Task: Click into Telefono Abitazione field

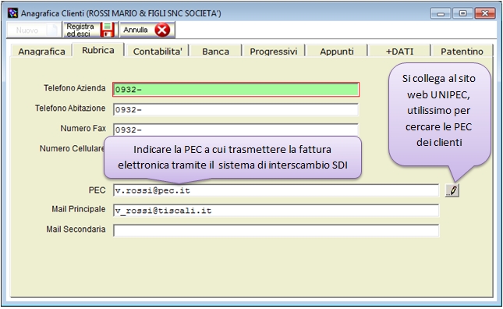Action: click(x=236, y=110)
